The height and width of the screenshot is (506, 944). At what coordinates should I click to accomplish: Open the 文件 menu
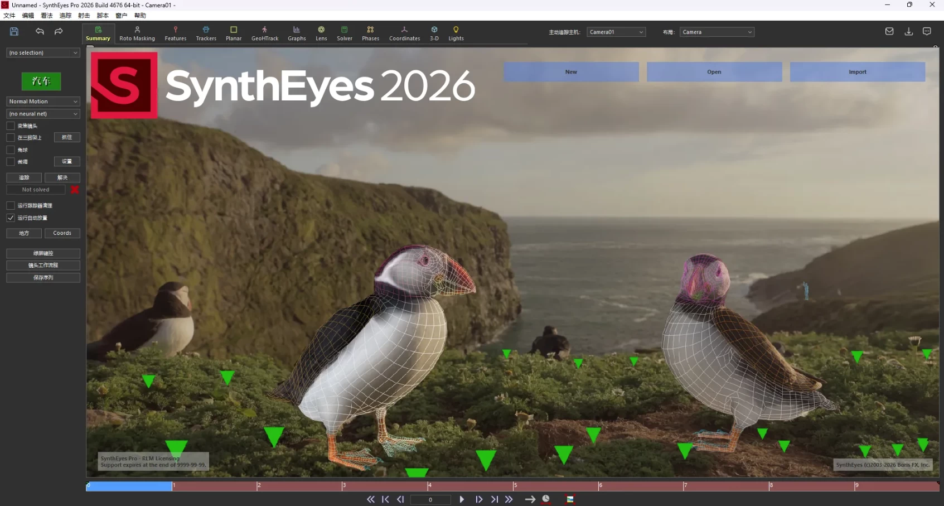tap(9, 16)
